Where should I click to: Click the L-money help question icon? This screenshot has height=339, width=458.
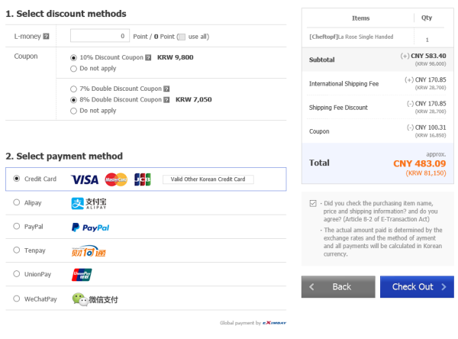coord(46,36)
